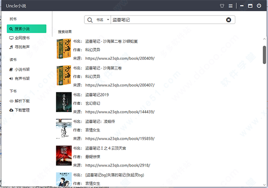Click author 言情女生 under 凌烟传
The height and width of the screenshot is (188, 268).
(x=92, y=130)
